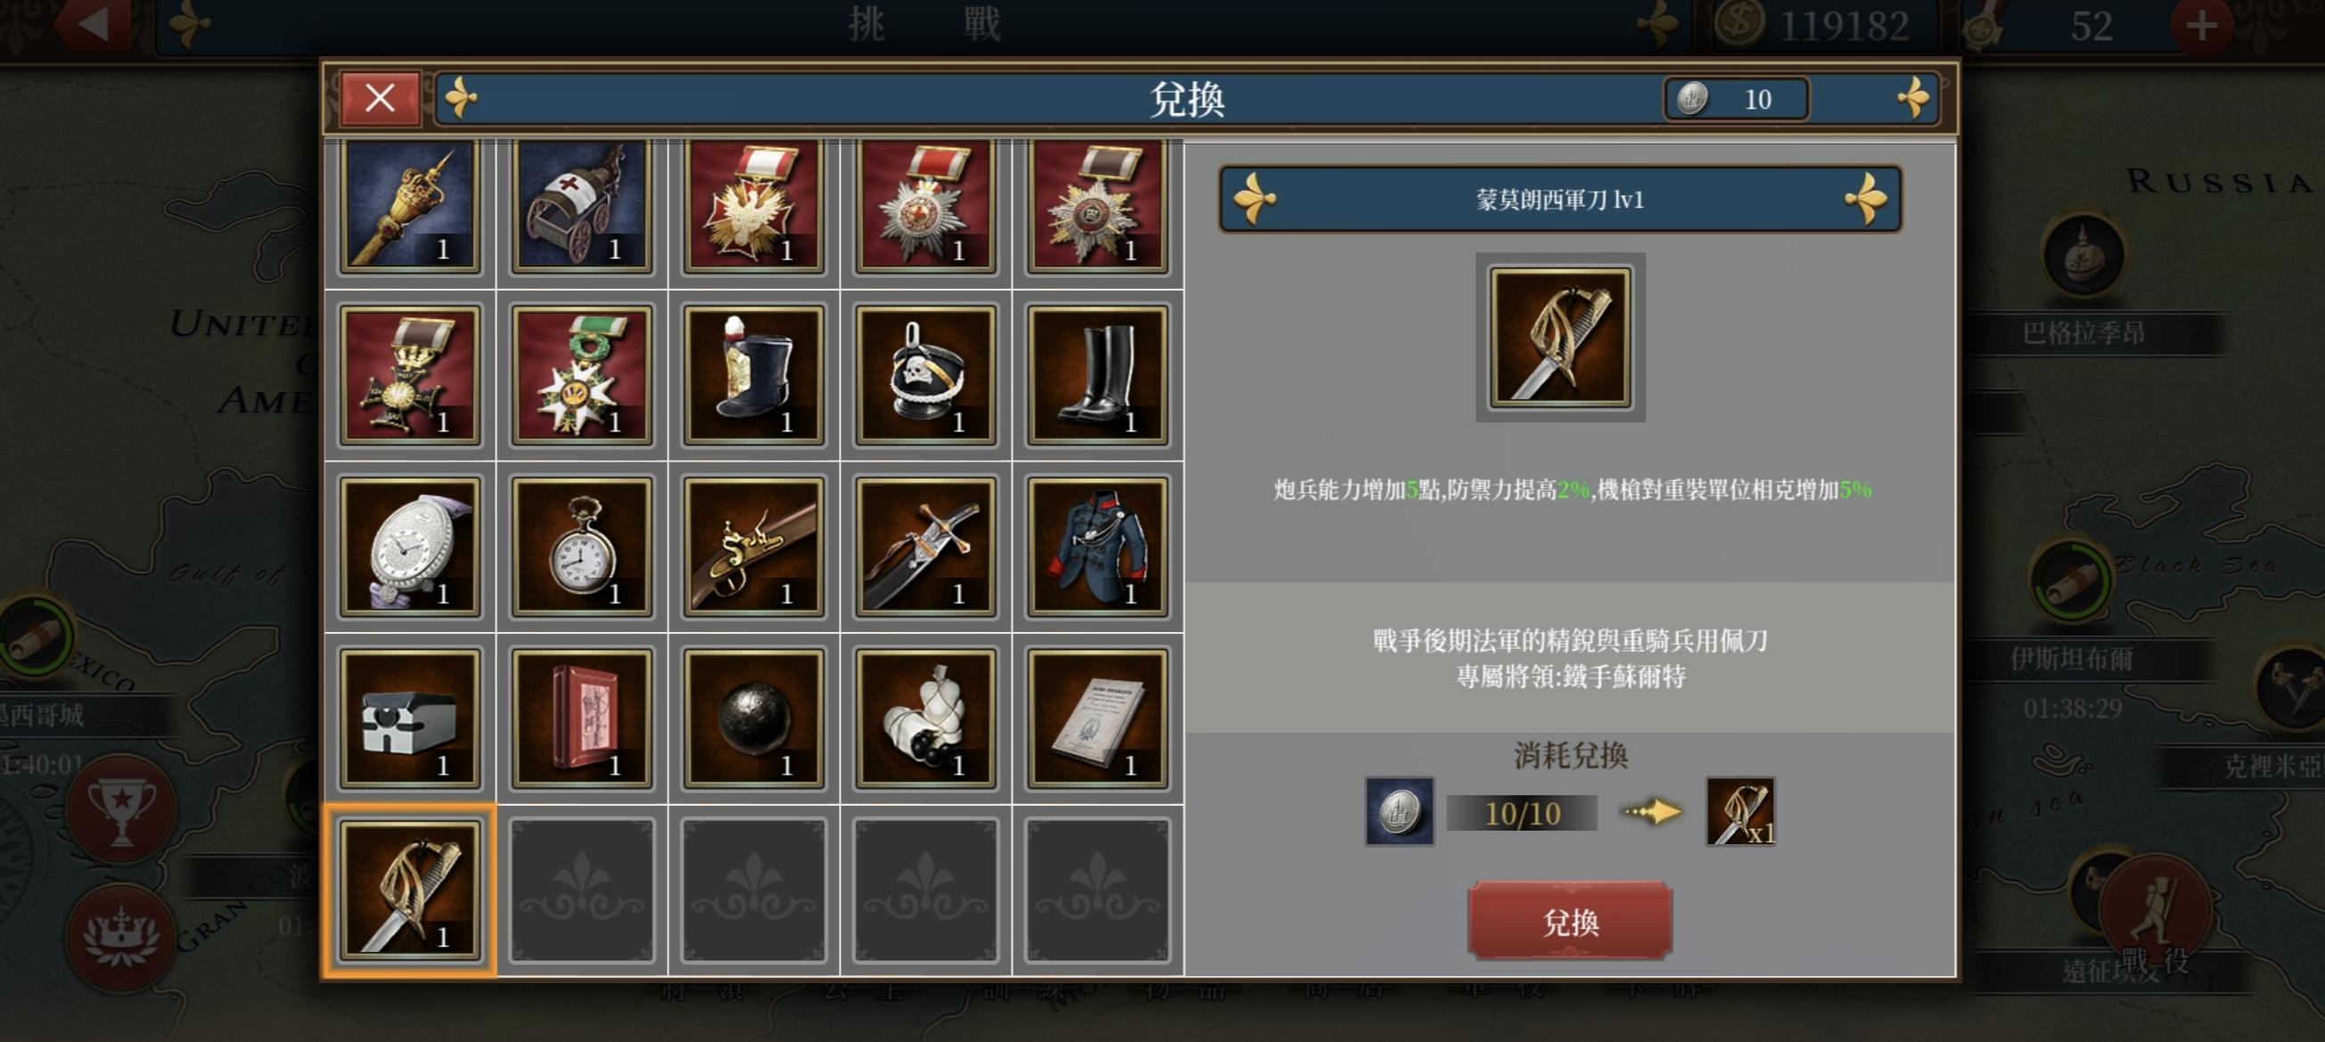Viewport: 2325px width, 1042px height.
Task: Select the red leather book item
Action: point(581,718)
